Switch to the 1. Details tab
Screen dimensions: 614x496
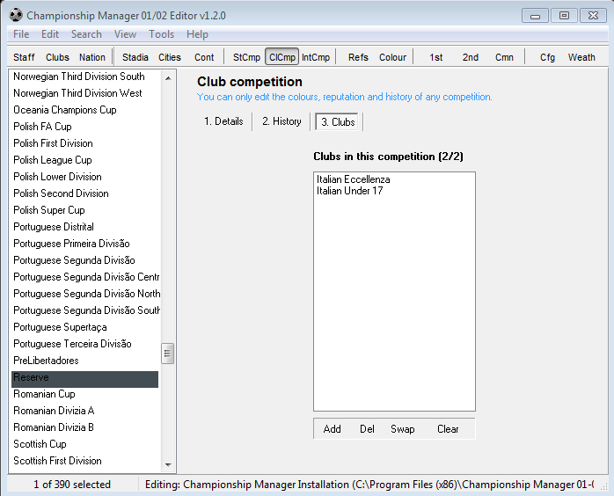[x=223, y=121]
